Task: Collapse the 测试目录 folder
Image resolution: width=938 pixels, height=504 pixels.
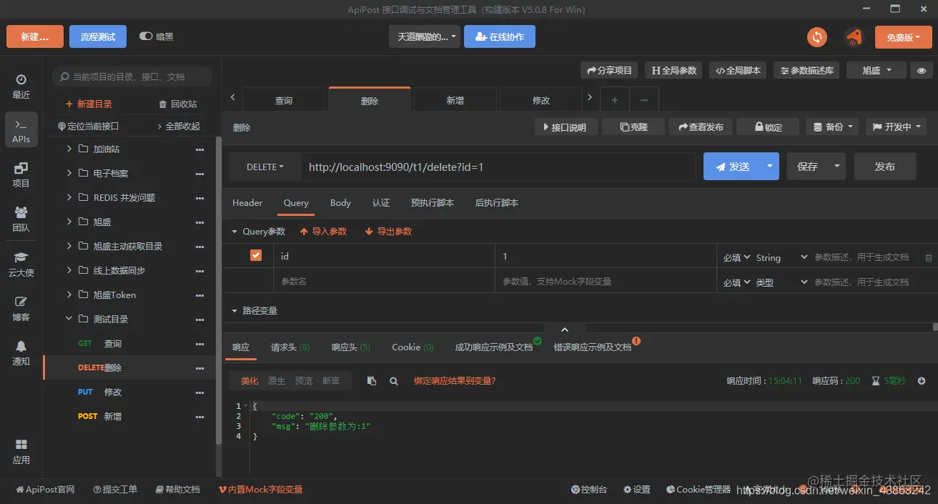Action: click(x=69, y=319)
